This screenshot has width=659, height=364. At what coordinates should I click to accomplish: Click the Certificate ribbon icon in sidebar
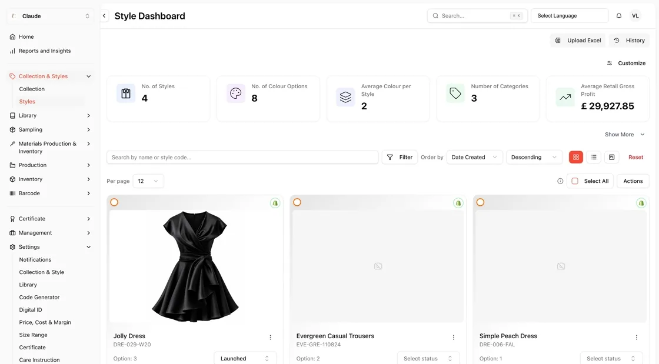[12, 219]
